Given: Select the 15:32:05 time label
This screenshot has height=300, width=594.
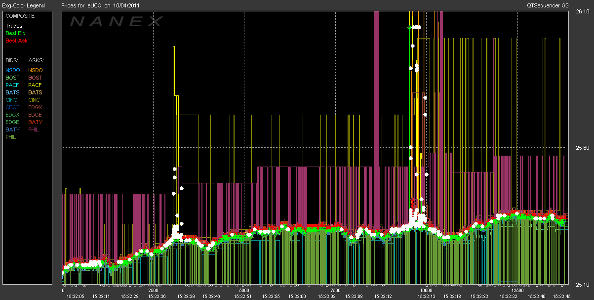Looking at the screenshot, I should tap(76, 296).
